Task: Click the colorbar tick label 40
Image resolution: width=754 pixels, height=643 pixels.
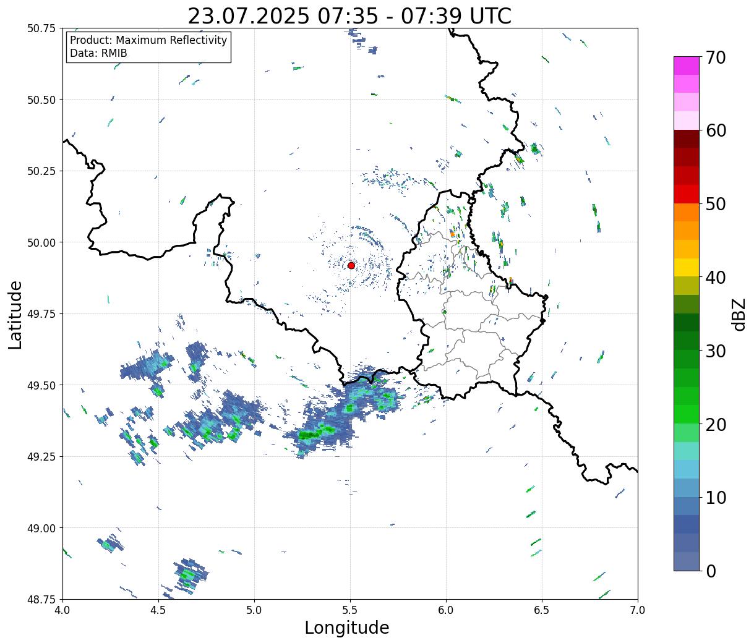Action: click(x=715, y=278)
